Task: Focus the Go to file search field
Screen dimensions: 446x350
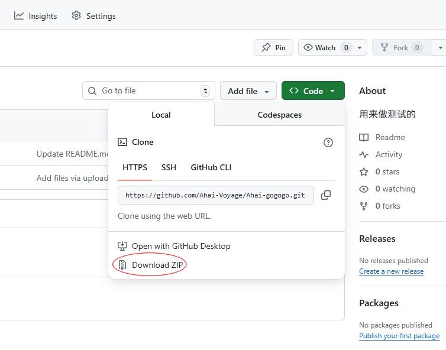Action: point(148,90)
